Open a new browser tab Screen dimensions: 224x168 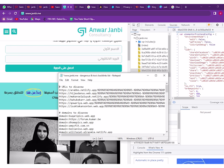(186, 7)
